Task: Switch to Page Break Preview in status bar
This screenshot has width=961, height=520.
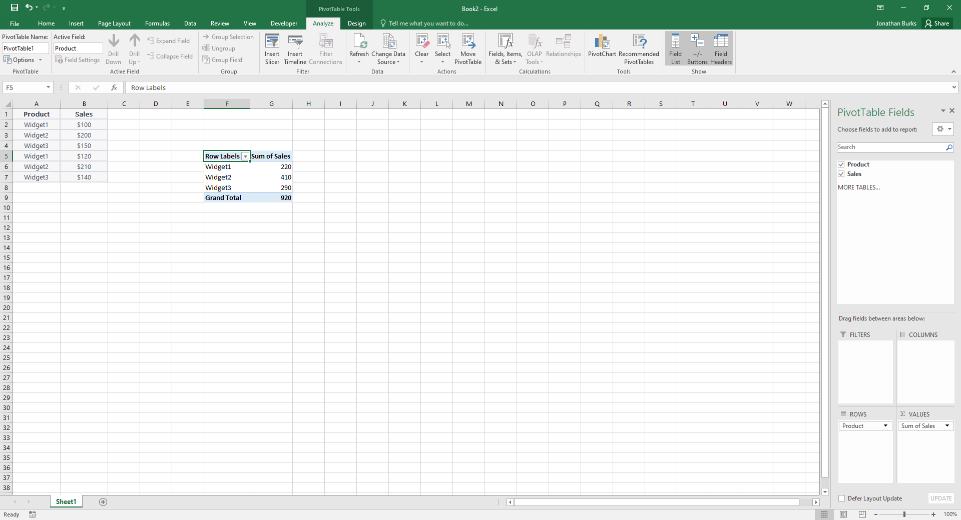Action: 862,514
